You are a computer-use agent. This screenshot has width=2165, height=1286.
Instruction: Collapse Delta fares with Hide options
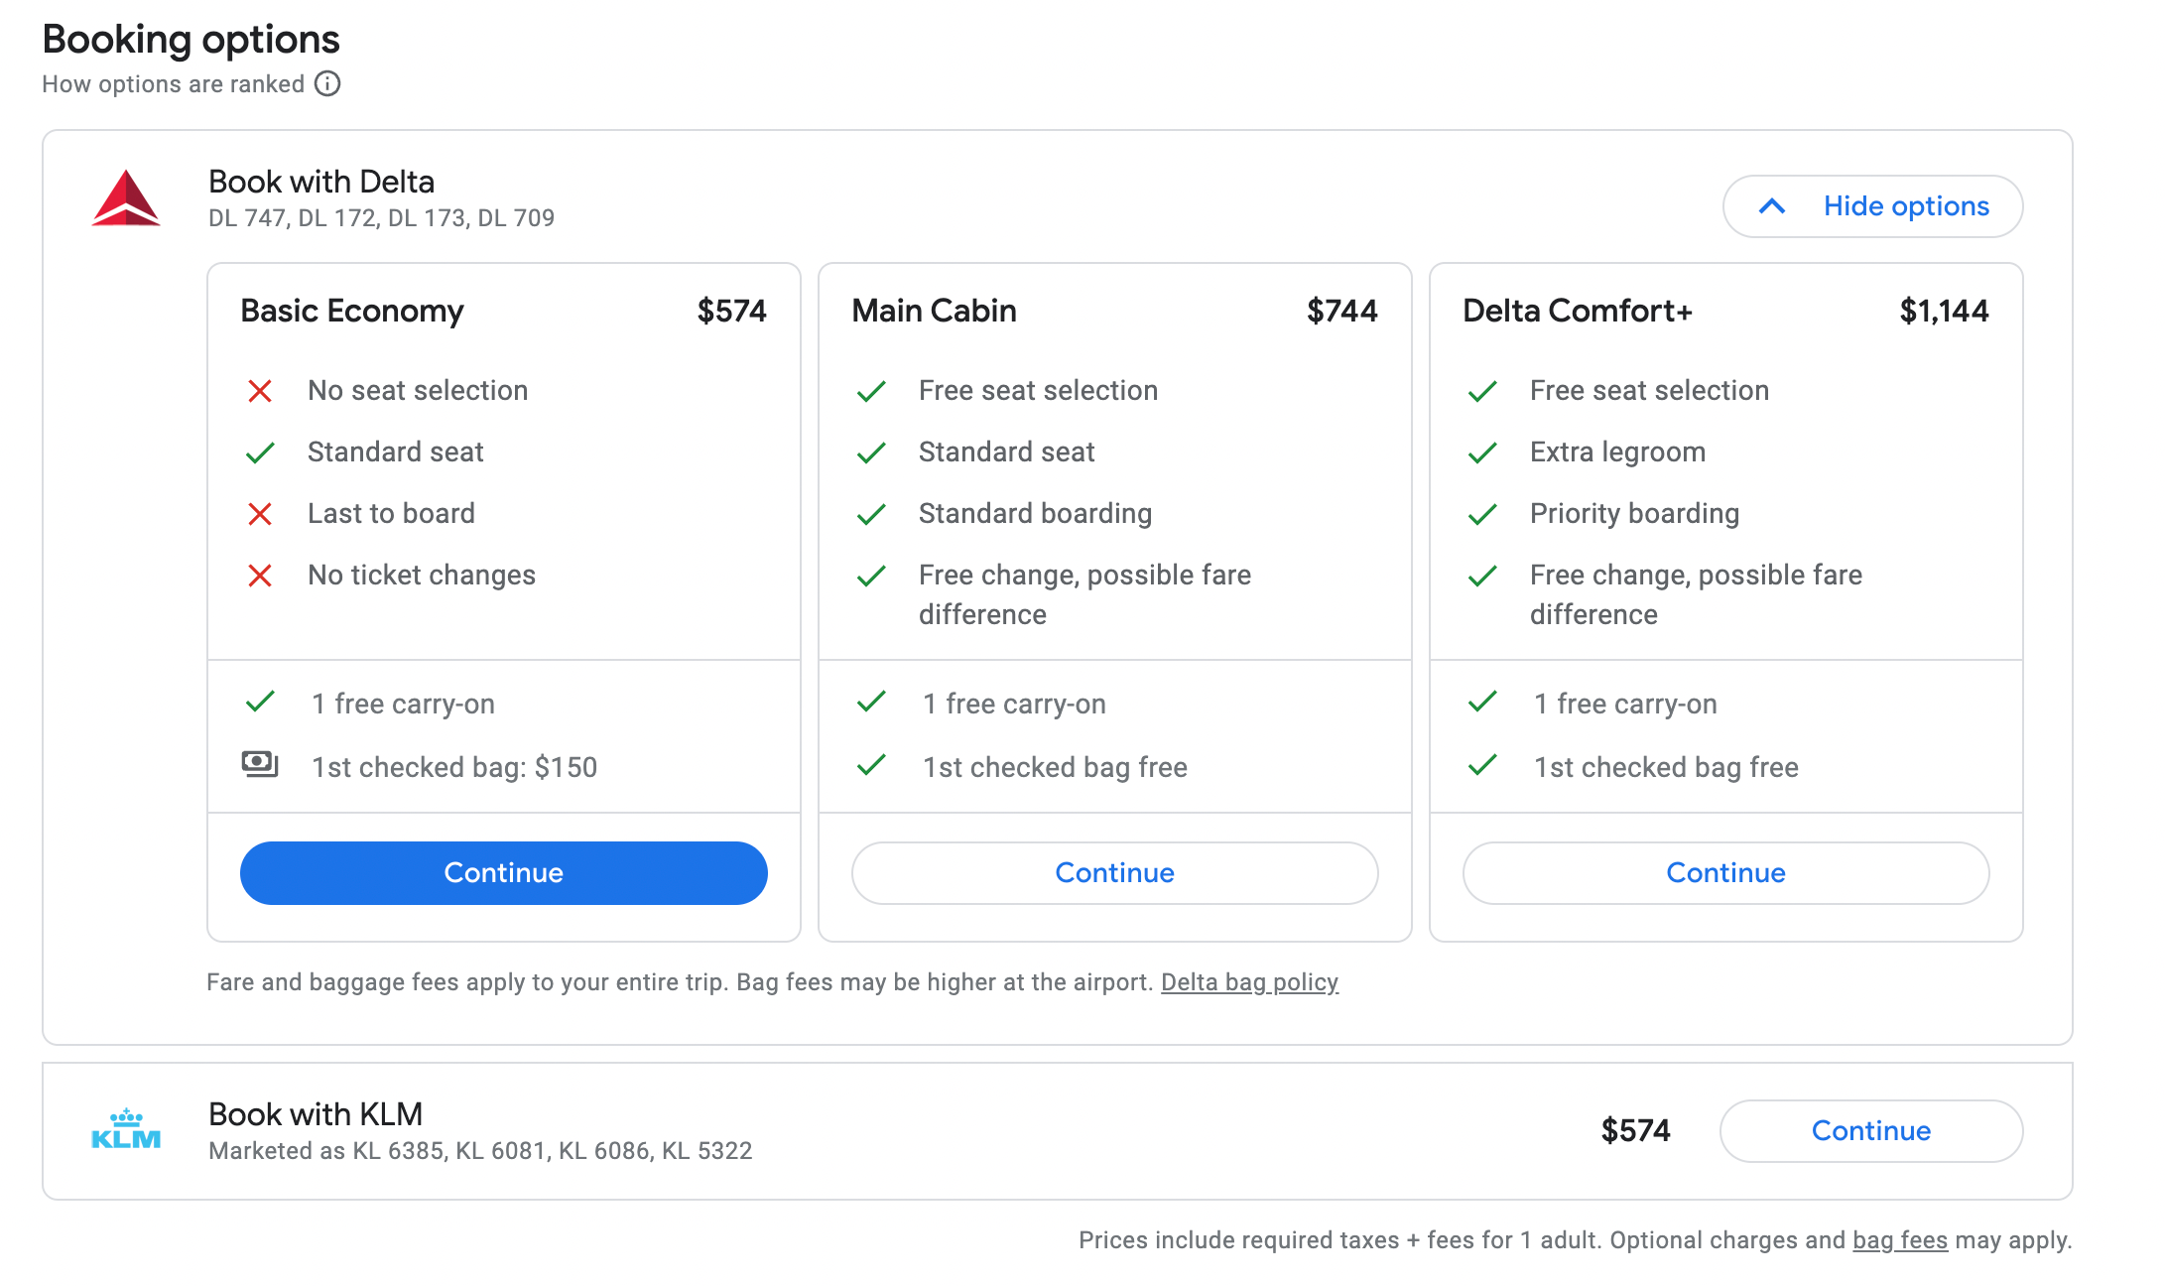[1905, 206]
